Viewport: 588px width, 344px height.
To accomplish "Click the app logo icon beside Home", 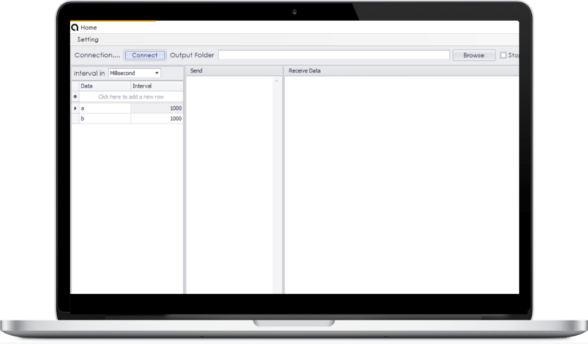I will coord(75,27).
